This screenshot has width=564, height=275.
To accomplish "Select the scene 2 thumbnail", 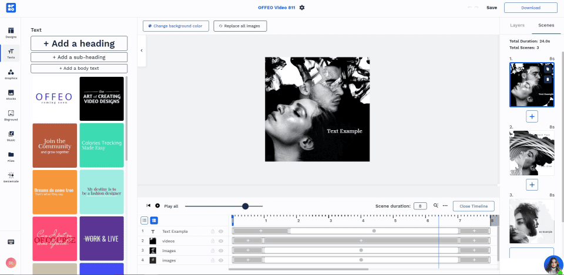I will [531, 152].
